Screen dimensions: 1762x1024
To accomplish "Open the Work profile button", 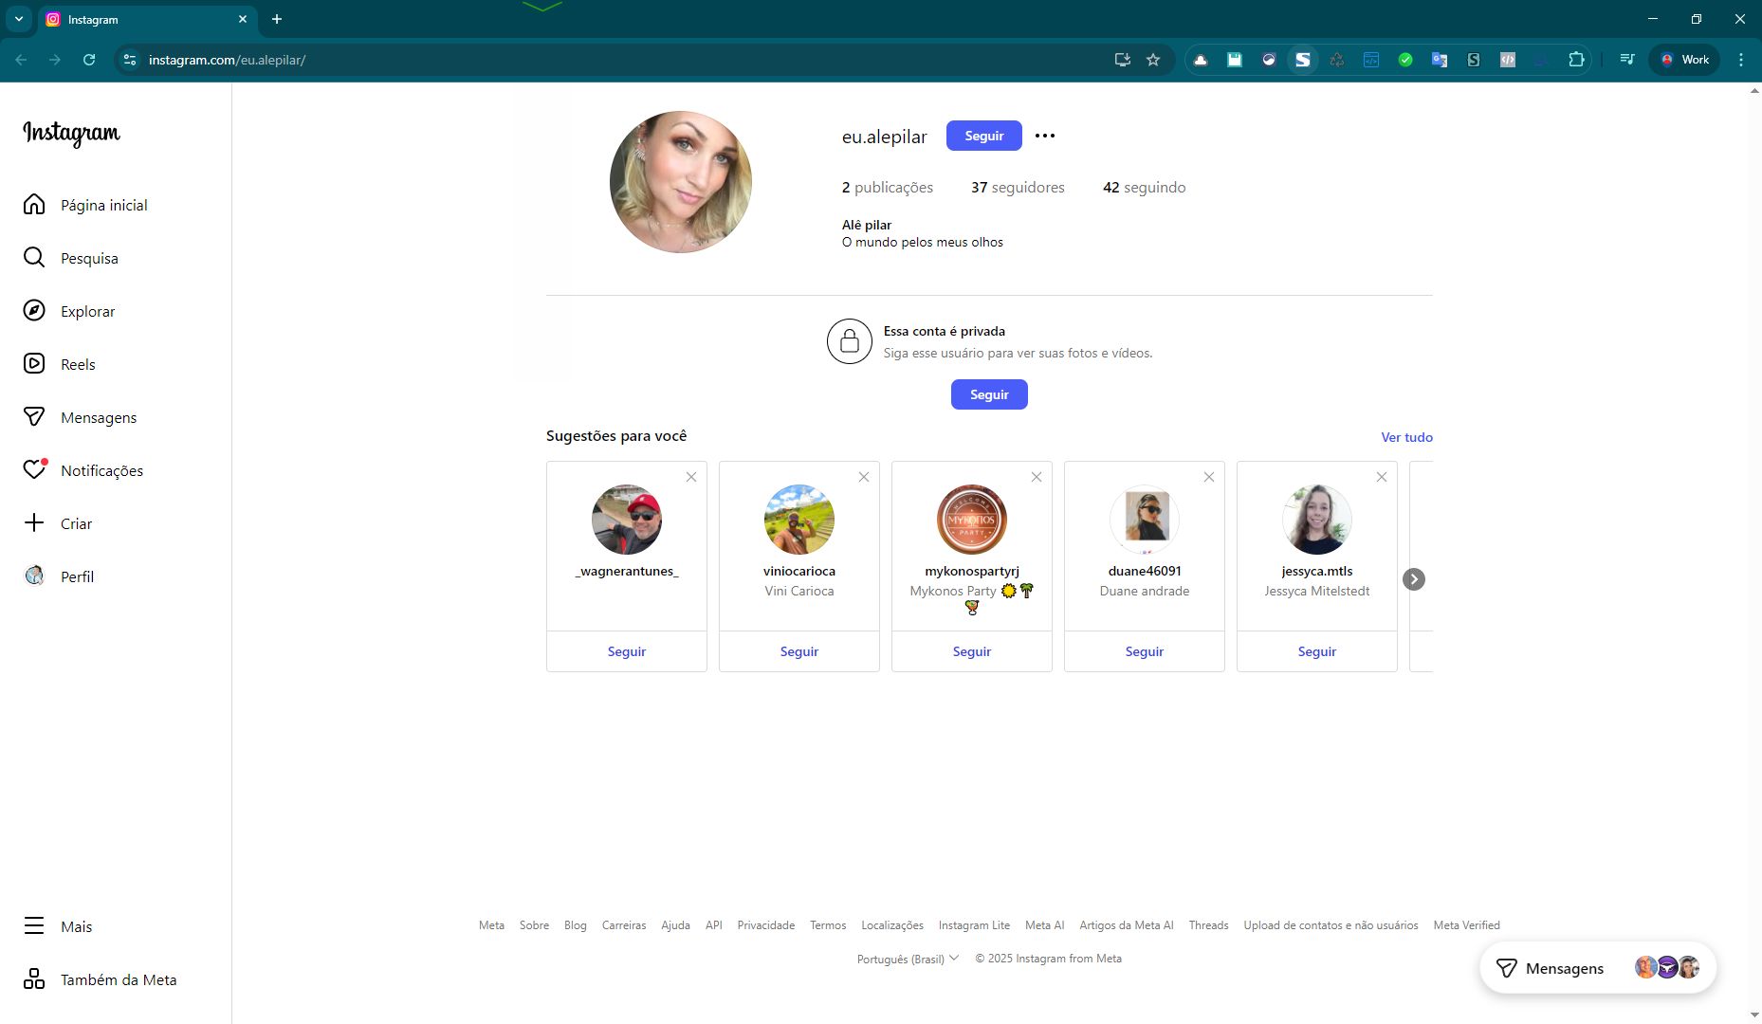I will pyautogui.click(x=1684, y=60).
